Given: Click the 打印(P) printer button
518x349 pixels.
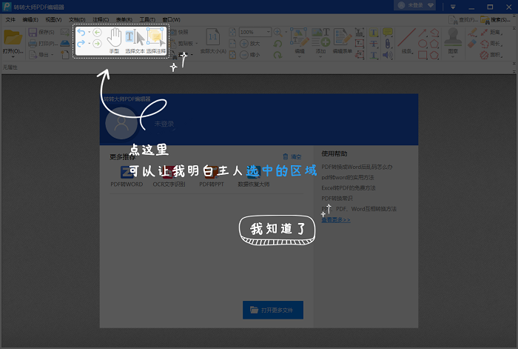Looking at the screenshot, I should coord(43,44).
